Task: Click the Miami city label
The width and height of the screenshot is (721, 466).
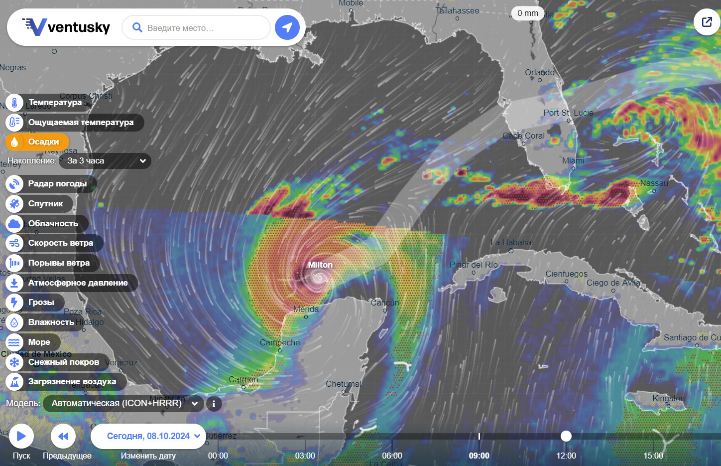Action: 573,160
